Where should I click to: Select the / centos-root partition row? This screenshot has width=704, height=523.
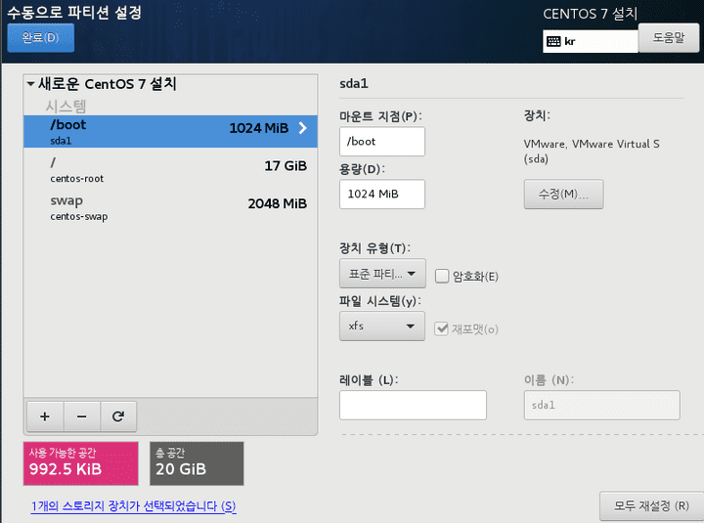pos(170,170)
